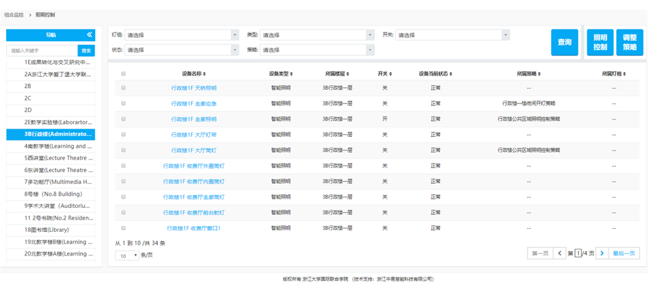
Task: Open device link 行政楼1F 走廊应急
Action: (x=194, y=104)
